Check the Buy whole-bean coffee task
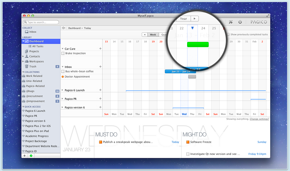 pyautogui.click(x=63, y=71)
